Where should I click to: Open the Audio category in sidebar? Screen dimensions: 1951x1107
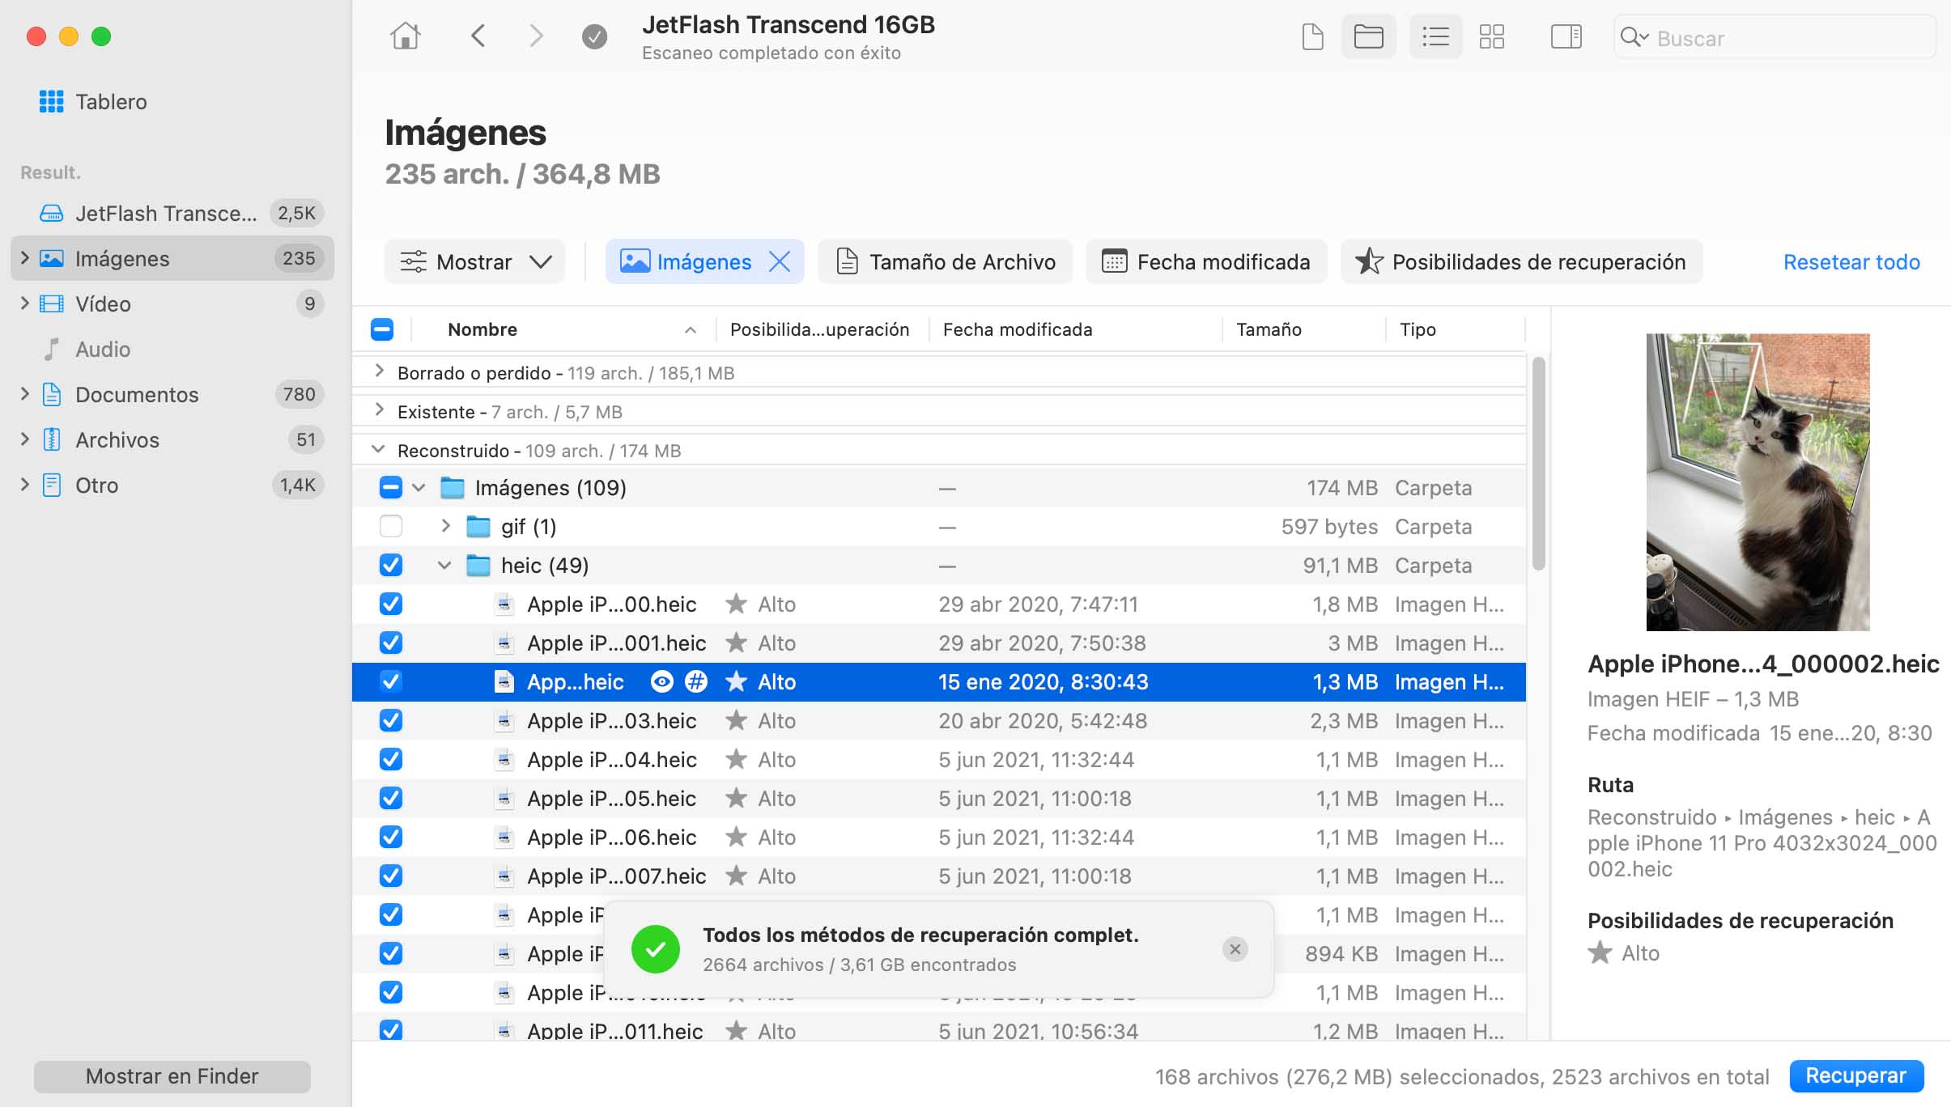(172, 349)
